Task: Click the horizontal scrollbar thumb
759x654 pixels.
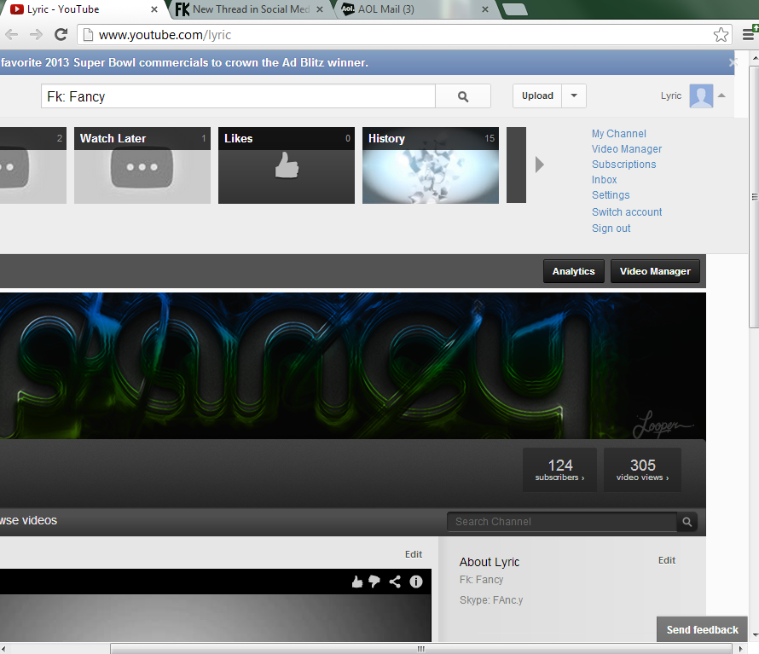Action: [421, 649]
